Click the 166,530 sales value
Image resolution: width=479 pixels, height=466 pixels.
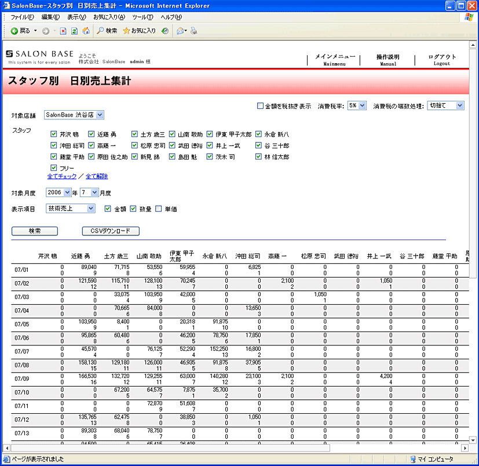[x=87, y=376]
